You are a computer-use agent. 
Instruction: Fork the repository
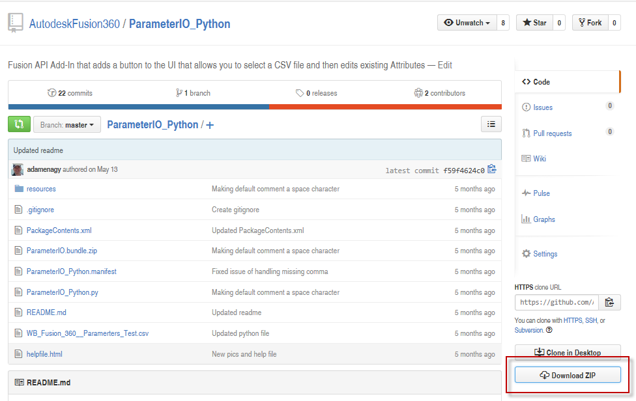tap(589, 23)
